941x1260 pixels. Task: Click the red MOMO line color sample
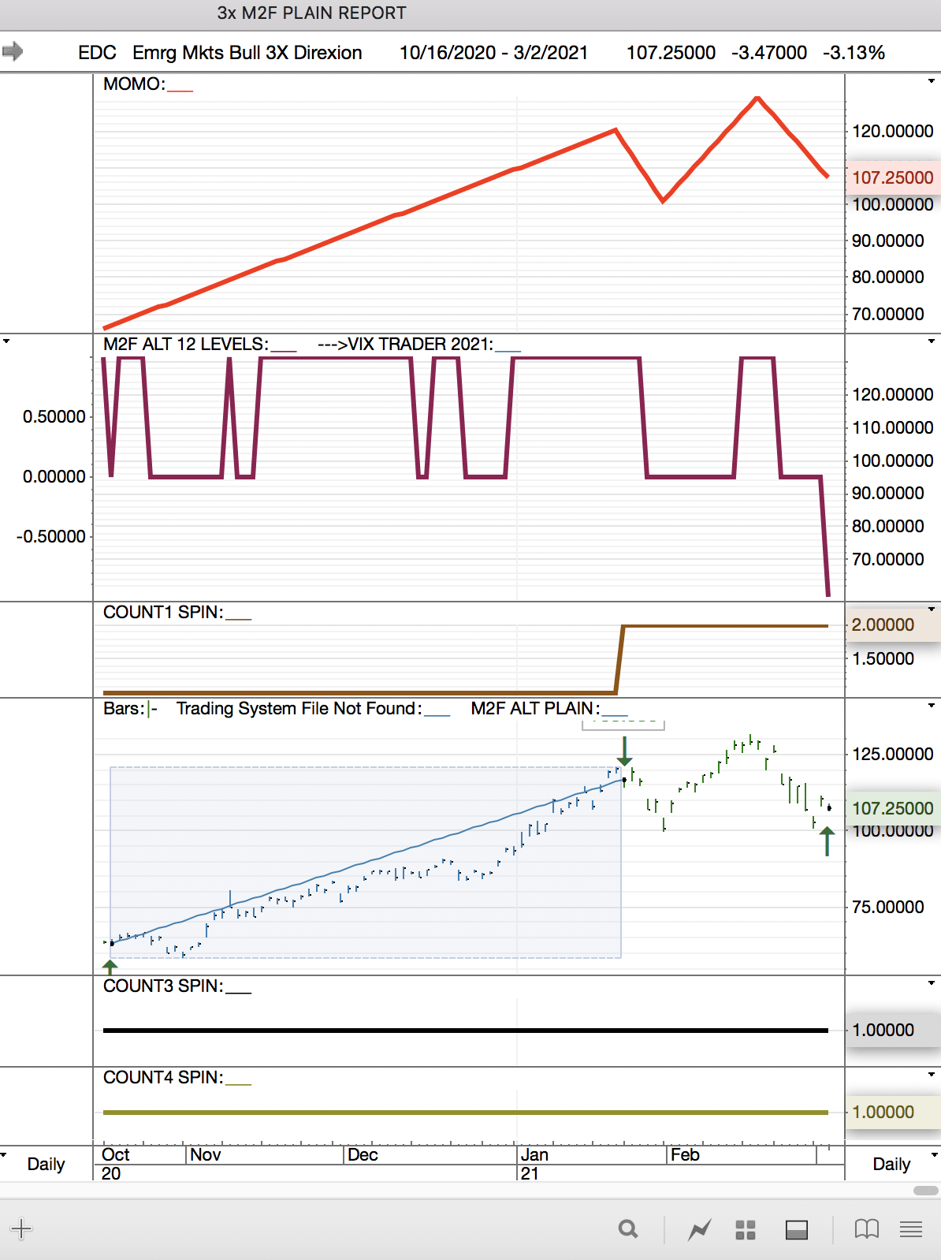pos(180,90)
